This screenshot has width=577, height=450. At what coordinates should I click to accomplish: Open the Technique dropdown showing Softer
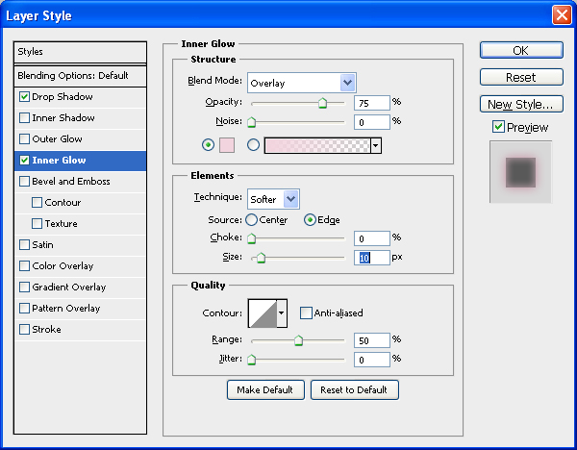click(291, 199)
